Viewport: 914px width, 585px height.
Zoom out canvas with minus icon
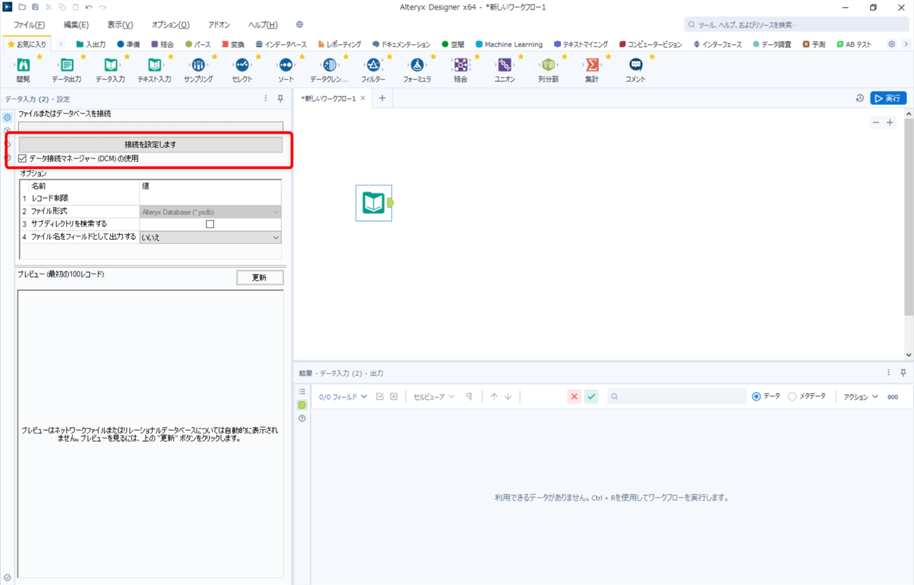point(876,122)
